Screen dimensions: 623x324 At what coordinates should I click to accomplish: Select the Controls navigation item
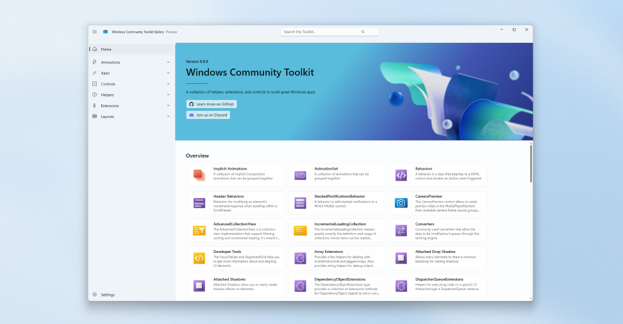131,84
